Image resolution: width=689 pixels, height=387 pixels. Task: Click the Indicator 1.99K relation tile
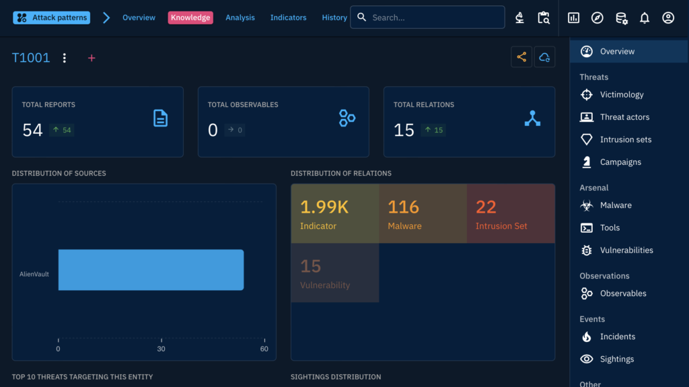[x=335, y=213]
